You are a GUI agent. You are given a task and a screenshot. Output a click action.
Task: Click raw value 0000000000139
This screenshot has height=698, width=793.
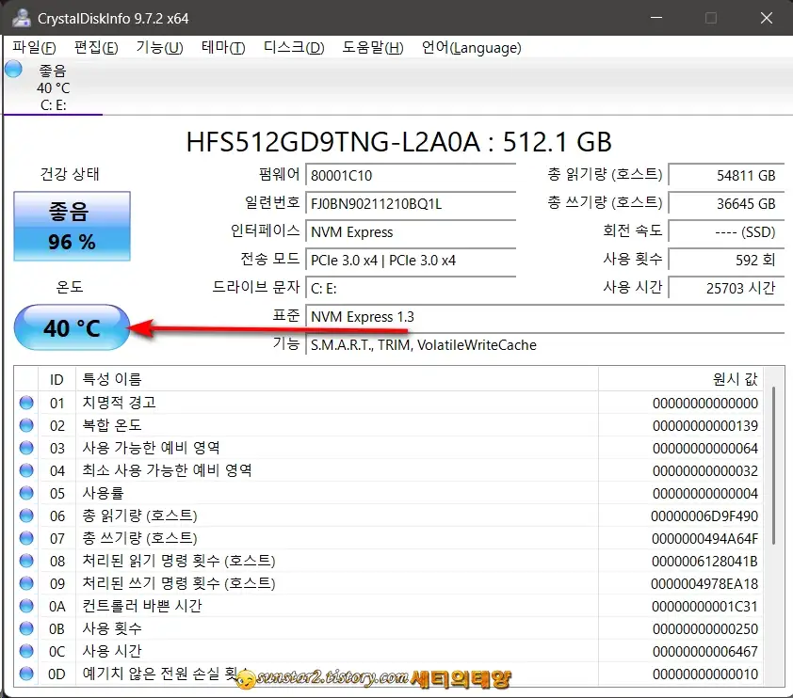(705, 426)
